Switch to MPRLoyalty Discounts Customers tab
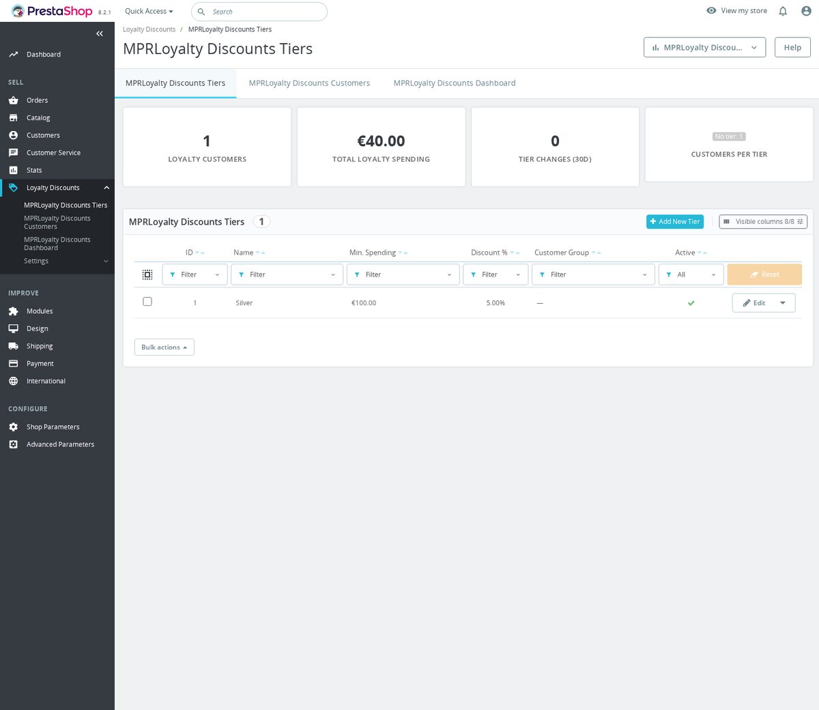Image resolution: width=819 pixels, height=710 pixels. [x=309, y=83]
